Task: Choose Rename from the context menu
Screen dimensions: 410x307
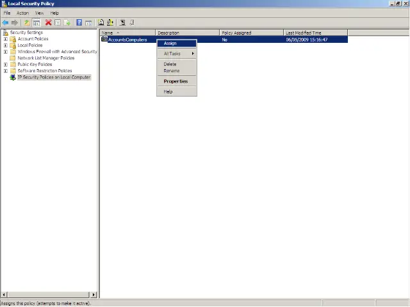Action: coord(177,71)
